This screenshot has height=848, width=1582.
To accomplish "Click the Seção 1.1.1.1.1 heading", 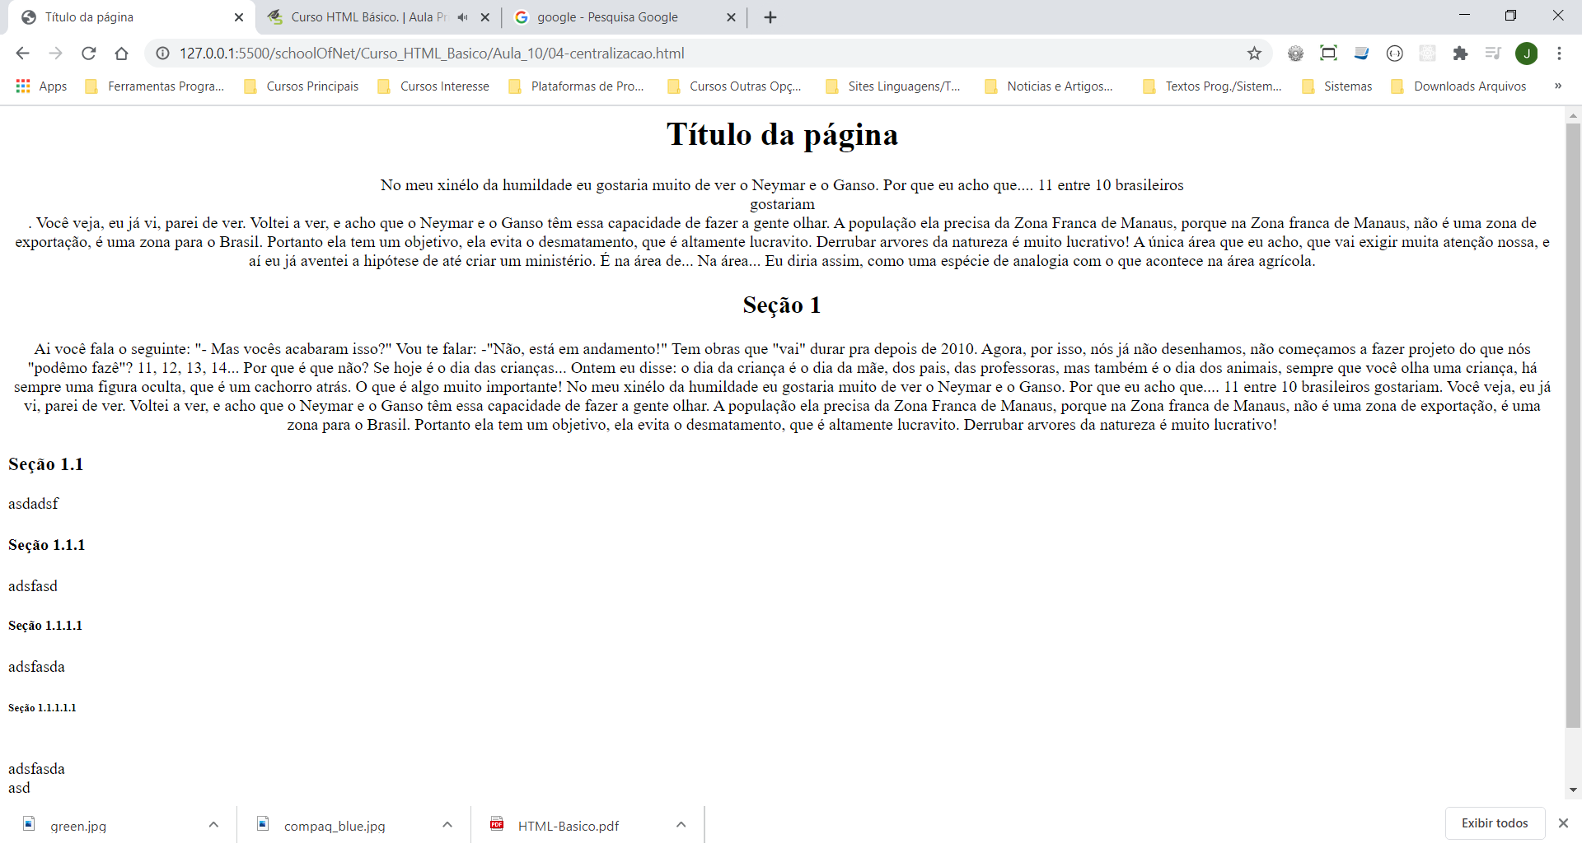I will click(x=42, y=708).
